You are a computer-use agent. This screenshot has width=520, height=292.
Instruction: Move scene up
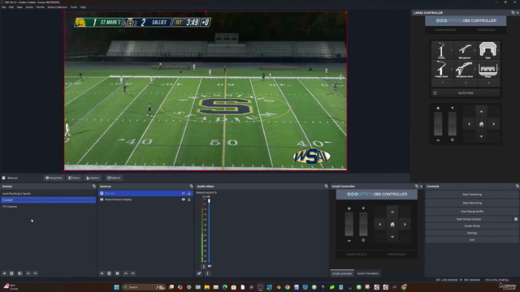click(x=28, y=273)
